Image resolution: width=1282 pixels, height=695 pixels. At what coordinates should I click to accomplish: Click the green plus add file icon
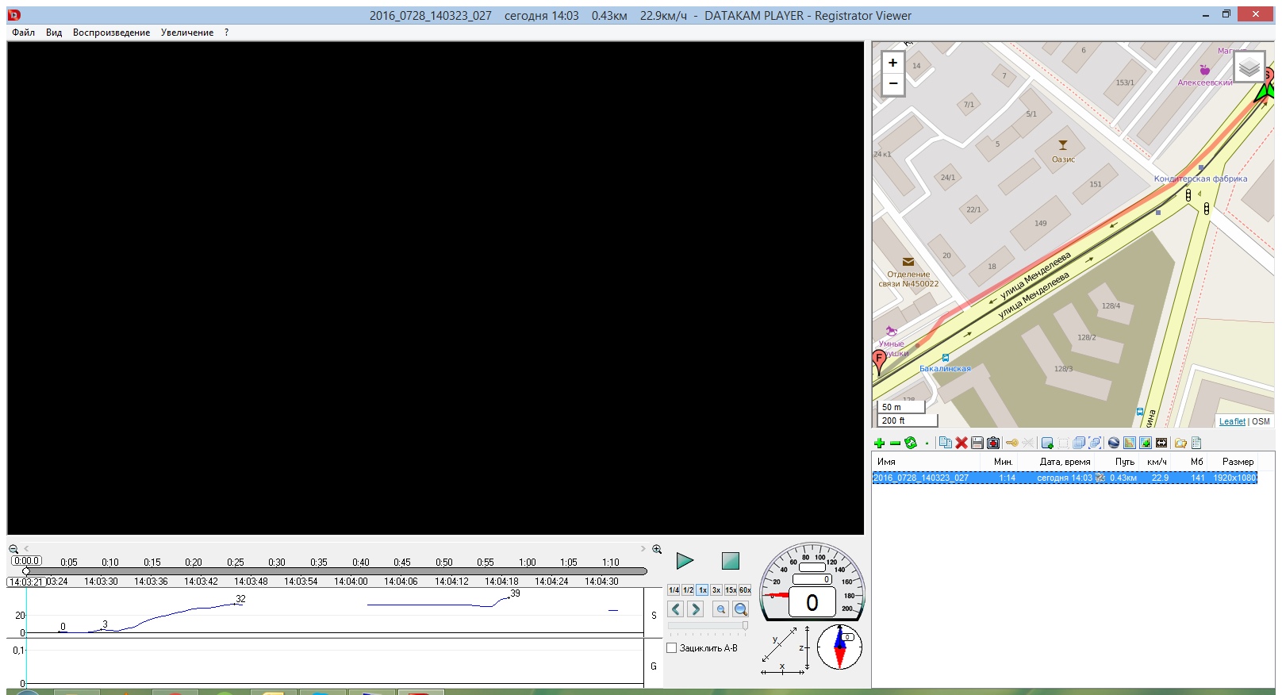click(879, 443)
